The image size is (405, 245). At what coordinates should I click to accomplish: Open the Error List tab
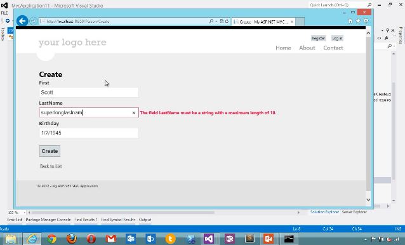click(x=15, y=220)
